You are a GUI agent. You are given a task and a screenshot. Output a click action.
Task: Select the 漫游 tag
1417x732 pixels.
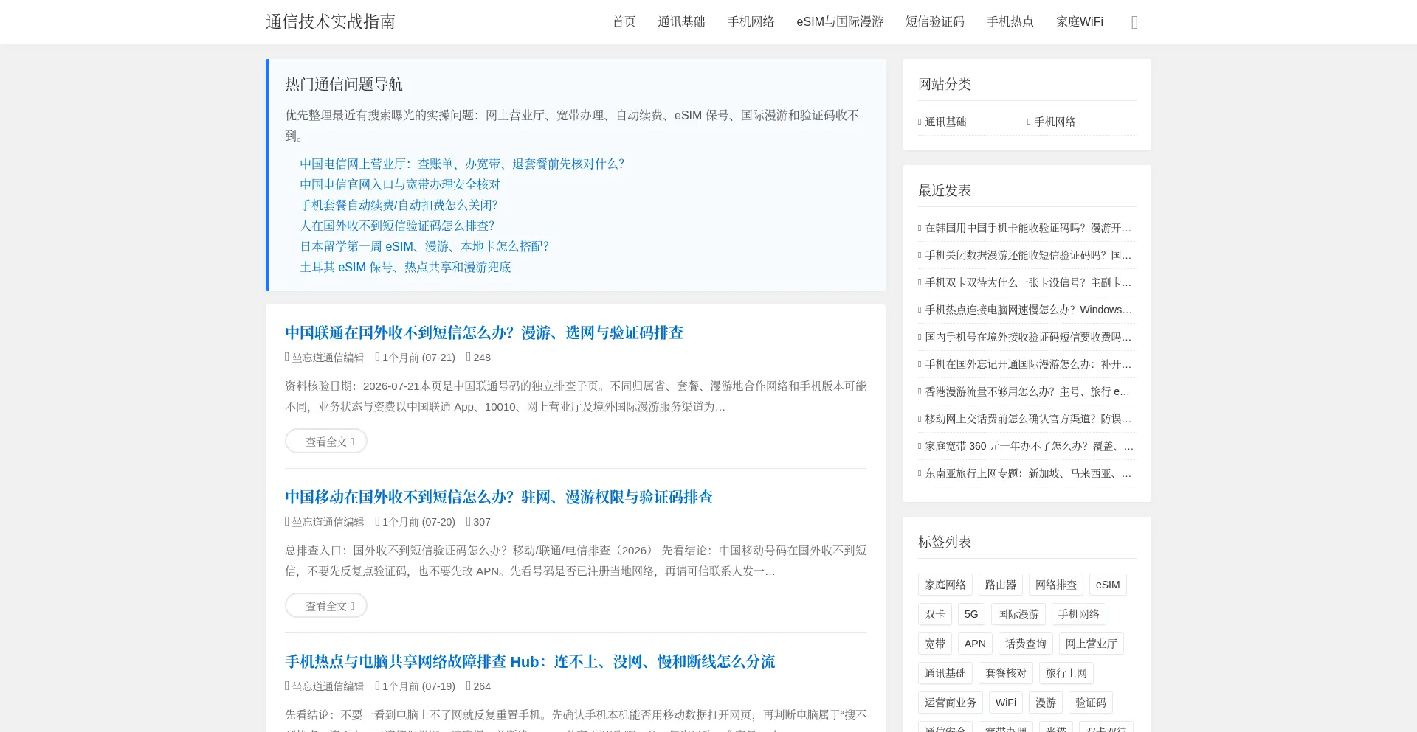pos(1046,703)
